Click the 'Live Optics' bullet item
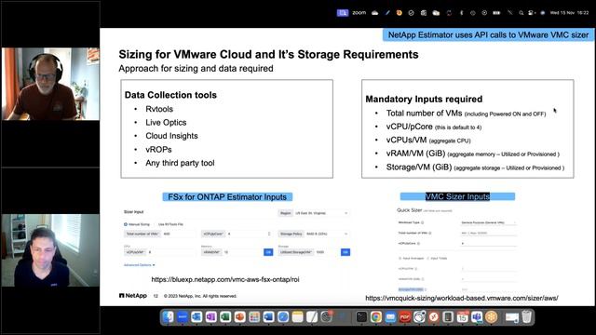The height and width of the screenshot is (335, 596). tap(166, 123)
